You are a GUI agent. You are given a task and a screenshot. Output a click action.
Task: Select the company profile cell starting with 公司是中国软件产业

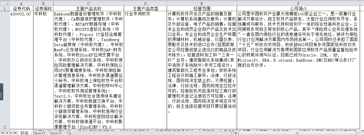(298, 70)
